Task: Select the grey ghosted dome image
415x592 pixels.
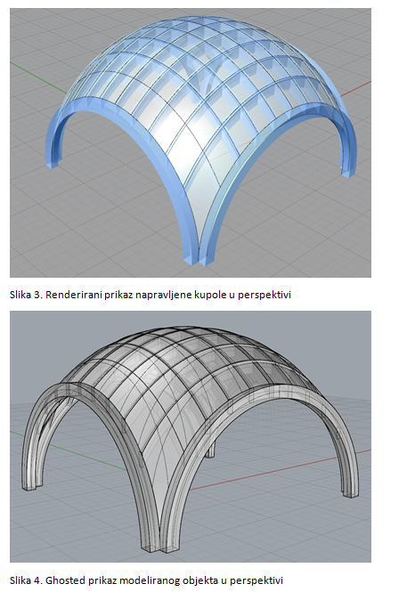Action: [x=191, y=436]
